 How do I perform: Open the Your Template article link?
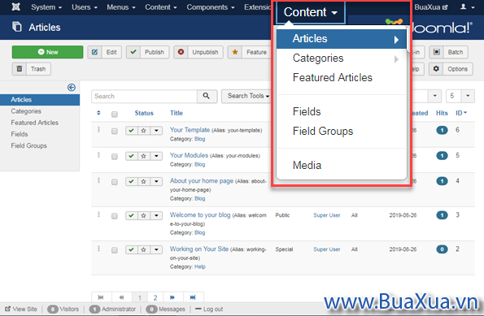pyautogui.click(x=190, y=130)
